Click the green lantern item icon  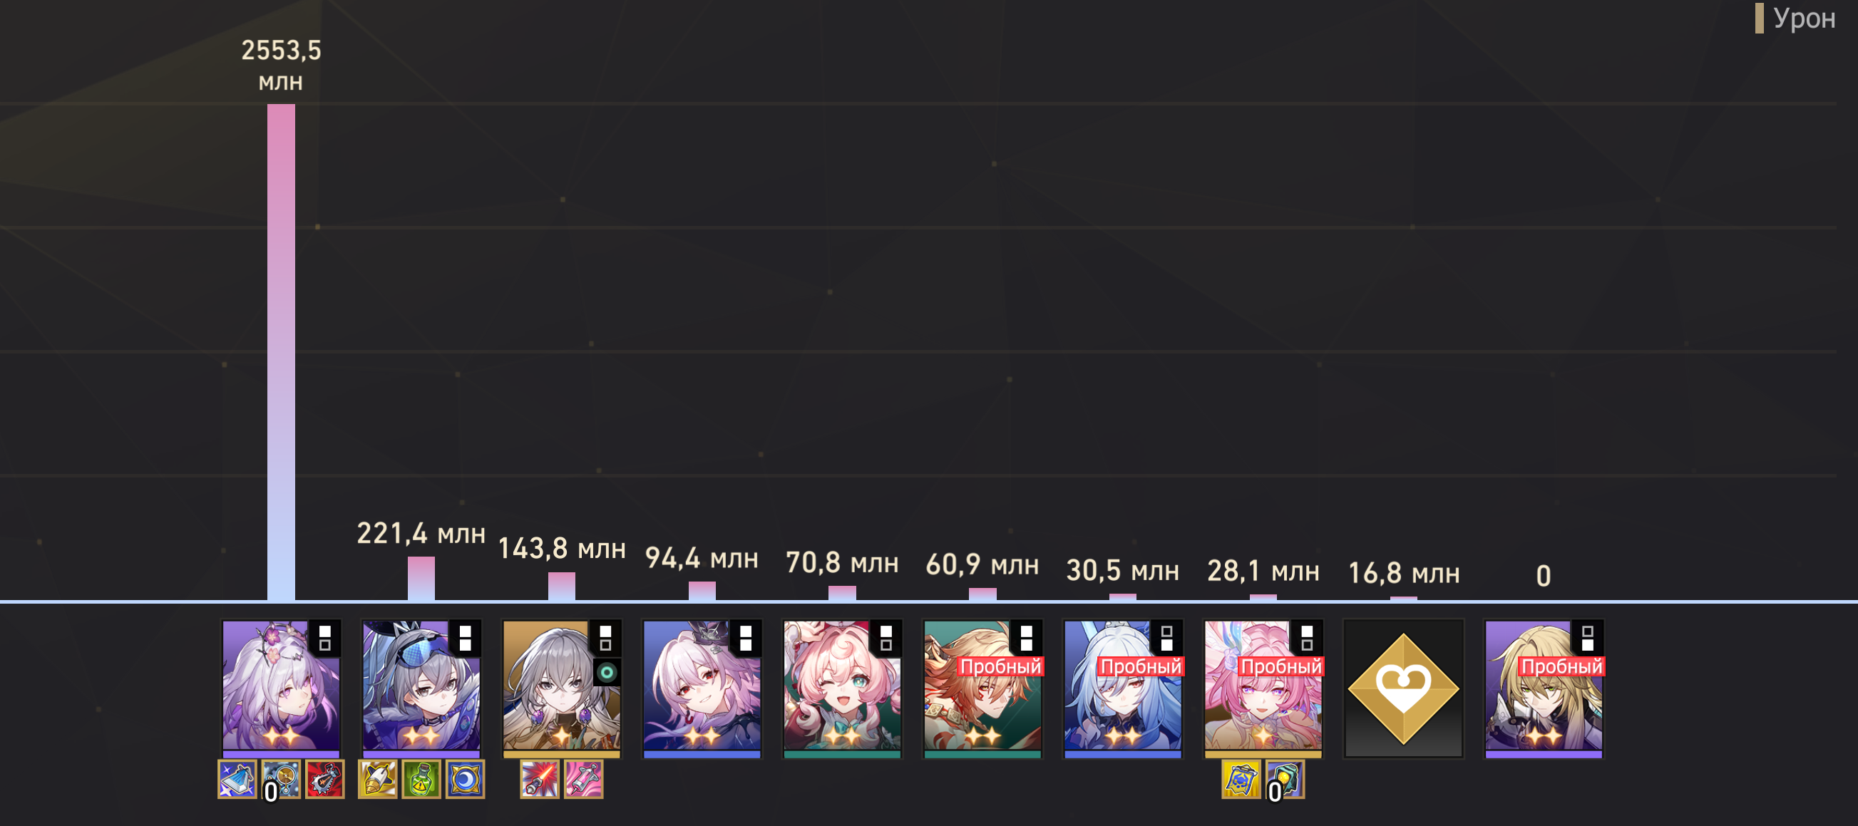pyautogui.click(x=1285, y=779)
